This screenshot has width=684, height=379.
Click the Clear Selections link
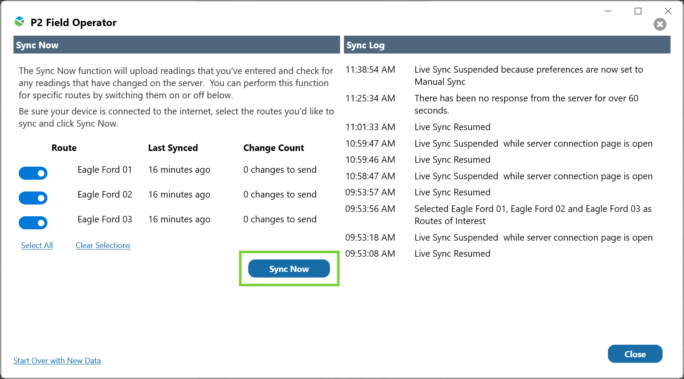(103, 245)
